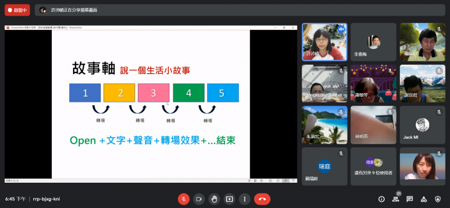Click the muted mic icon on the bottom-right participant tile
The image size is (450, 208).
[439, 153]
